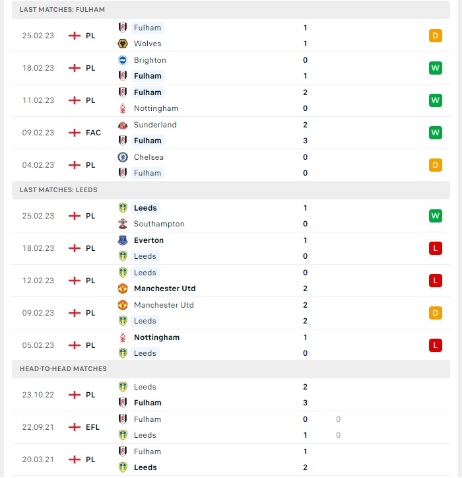
Task: Click the Chelsea club crest icon
Action: click(x=123, y=157)
